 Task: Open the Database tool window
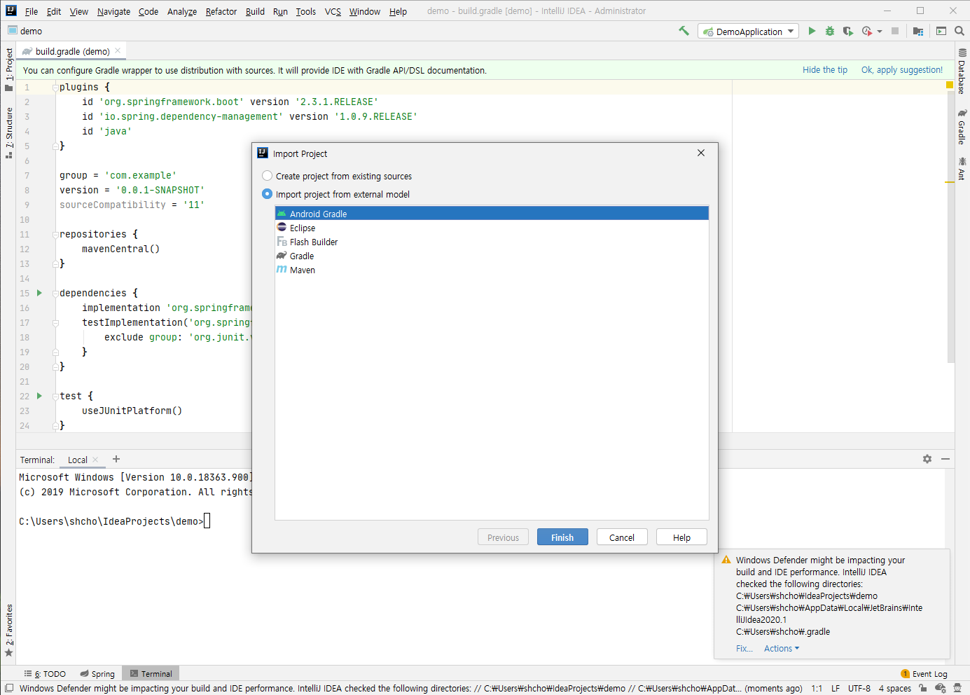point(962,71)
